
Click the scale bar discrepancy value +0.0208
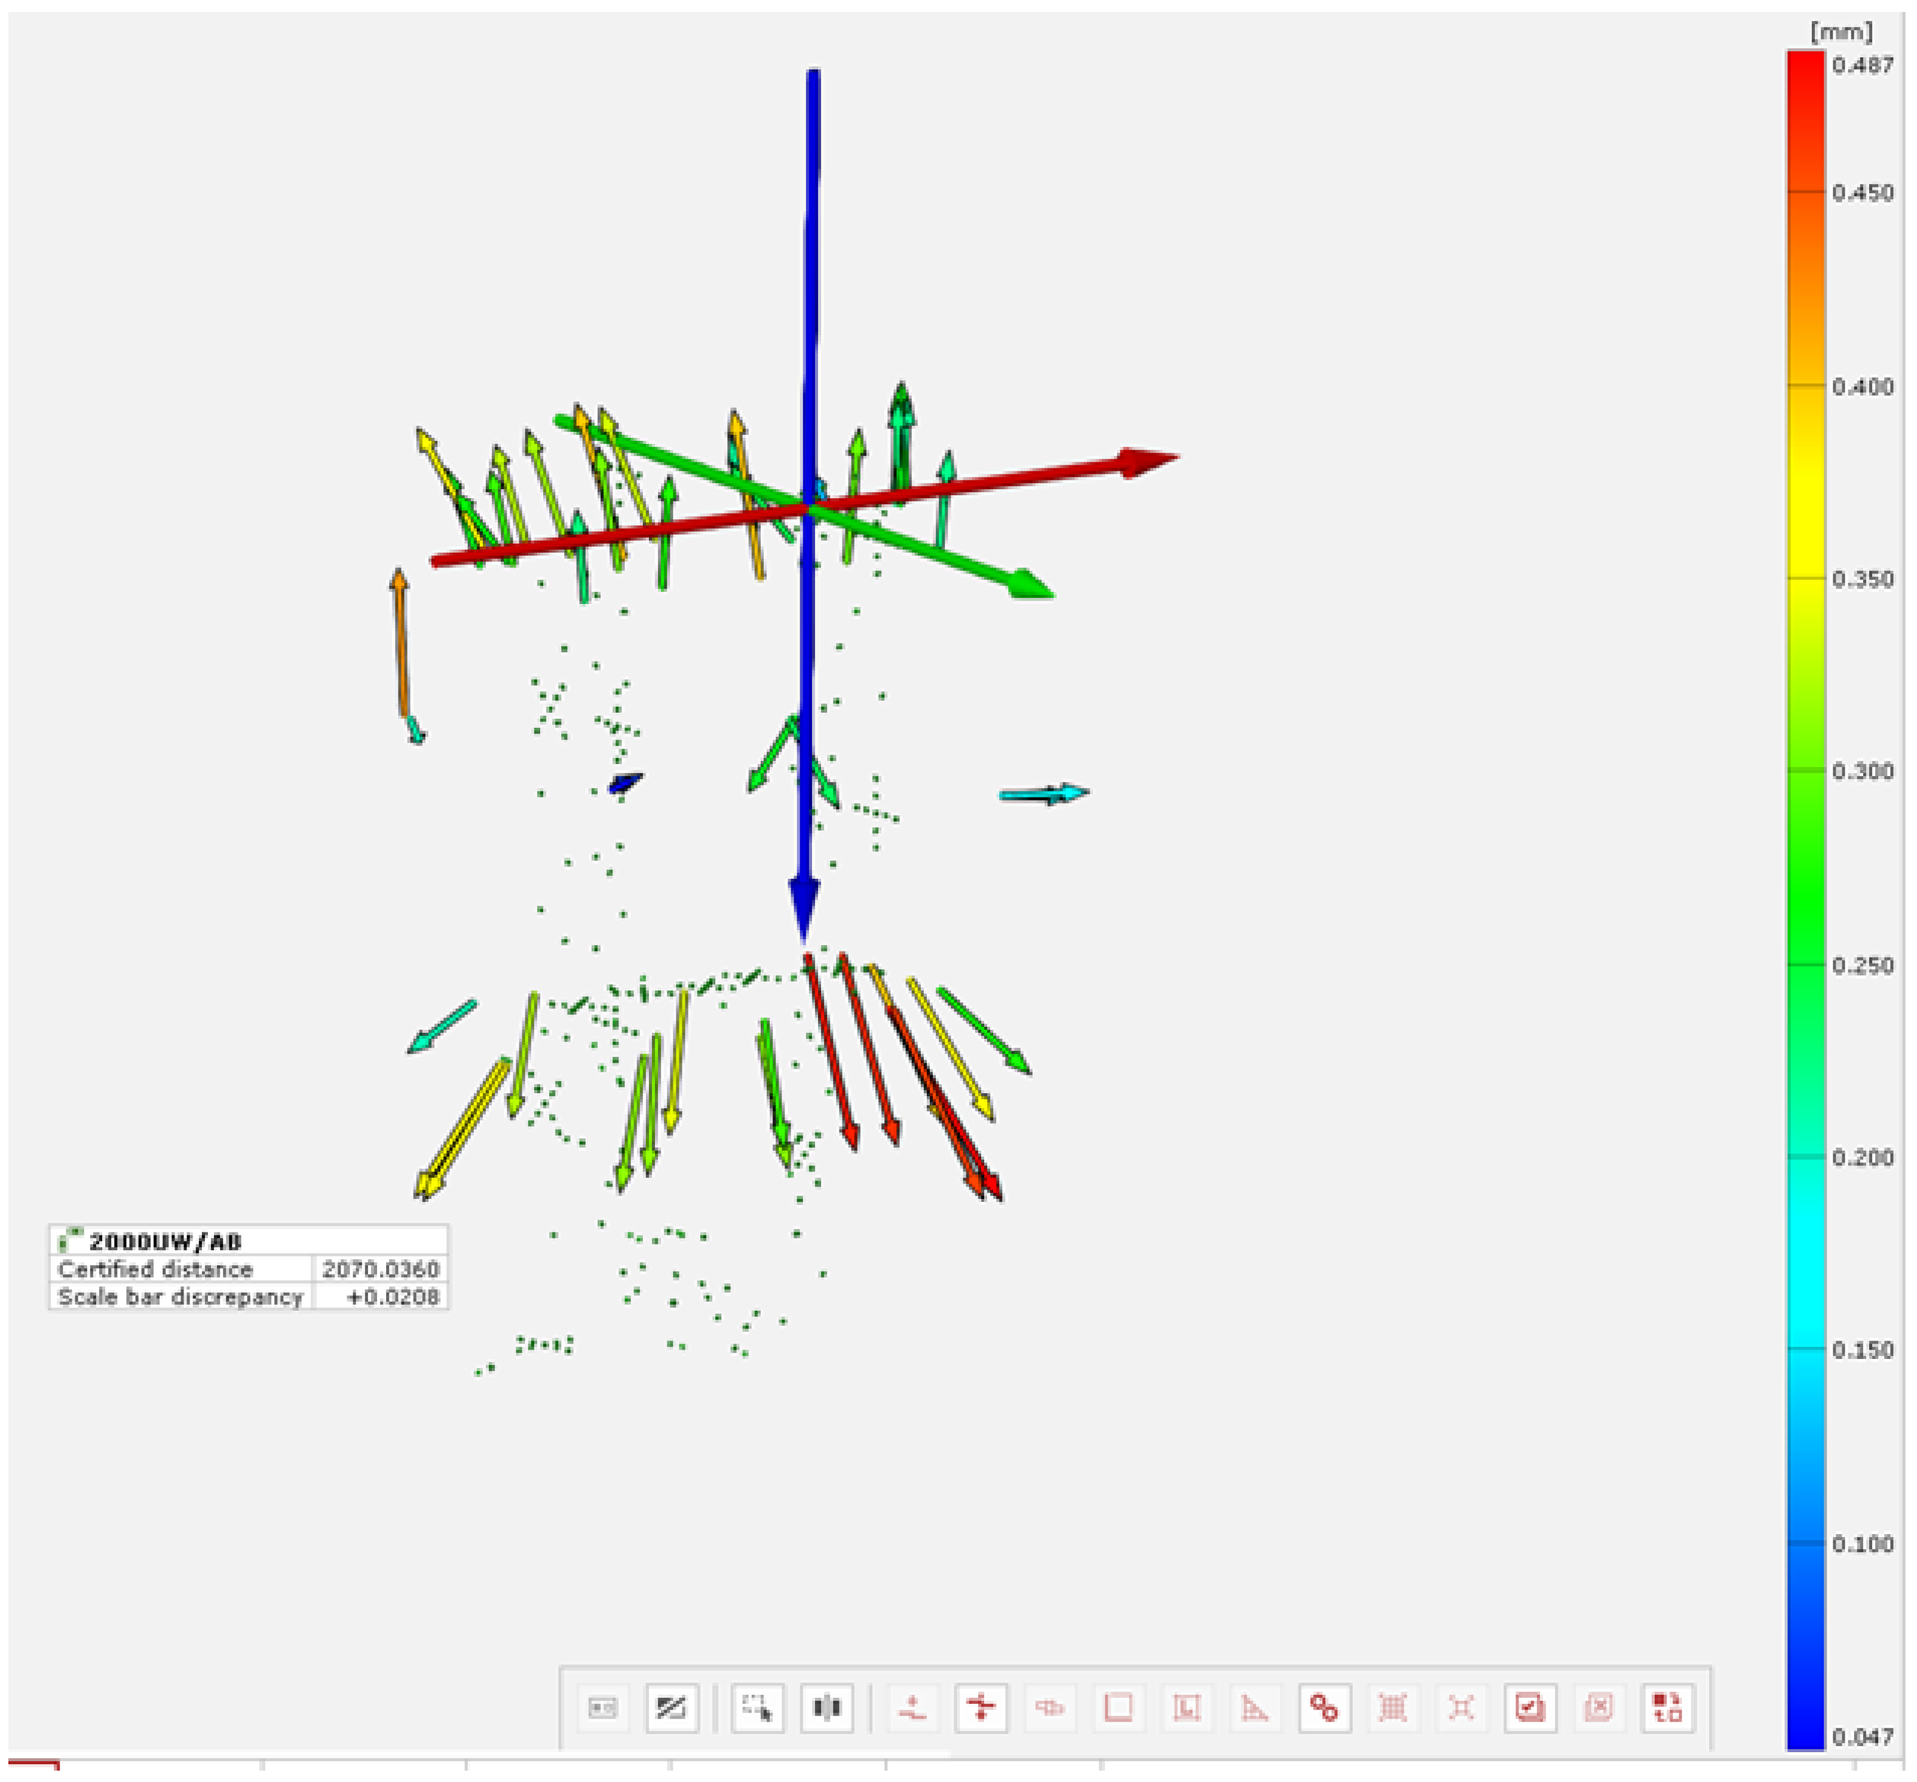[x=393, y=1298]
